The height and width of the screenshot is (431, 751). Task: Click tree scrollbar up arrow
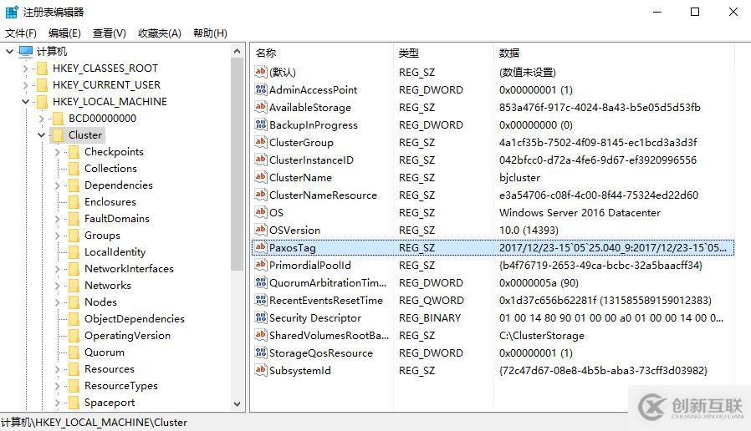[x=237, y=51]
